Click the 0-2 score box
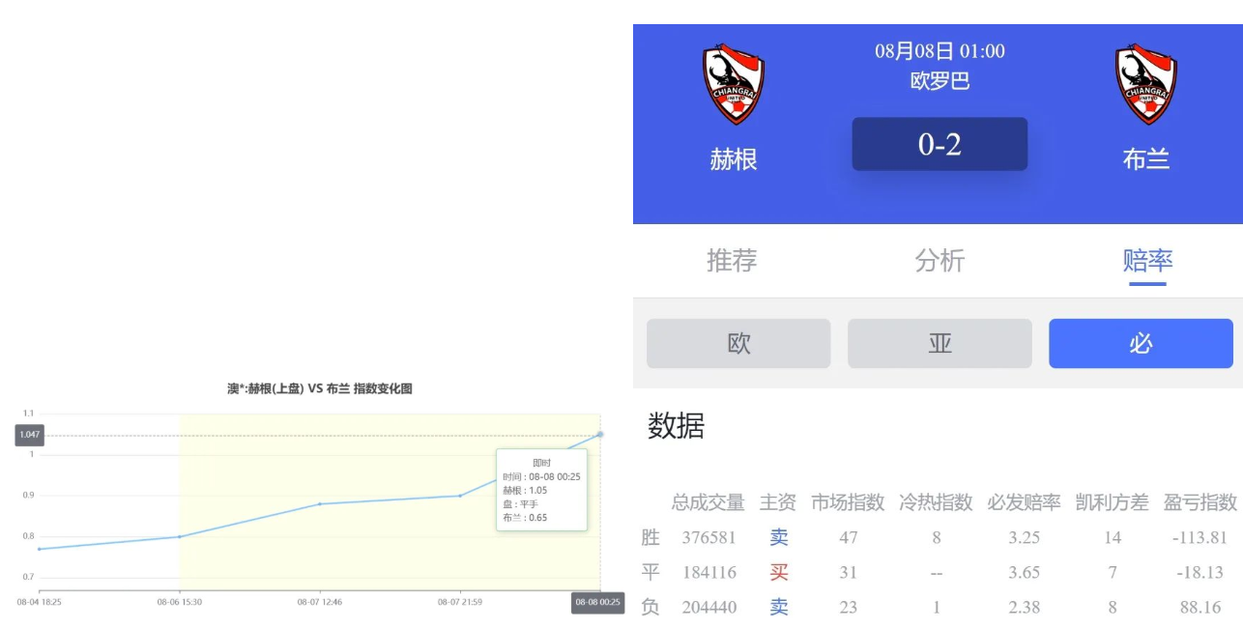The height and width of the screenshot is (628, 1243). [x=939, y=145]
